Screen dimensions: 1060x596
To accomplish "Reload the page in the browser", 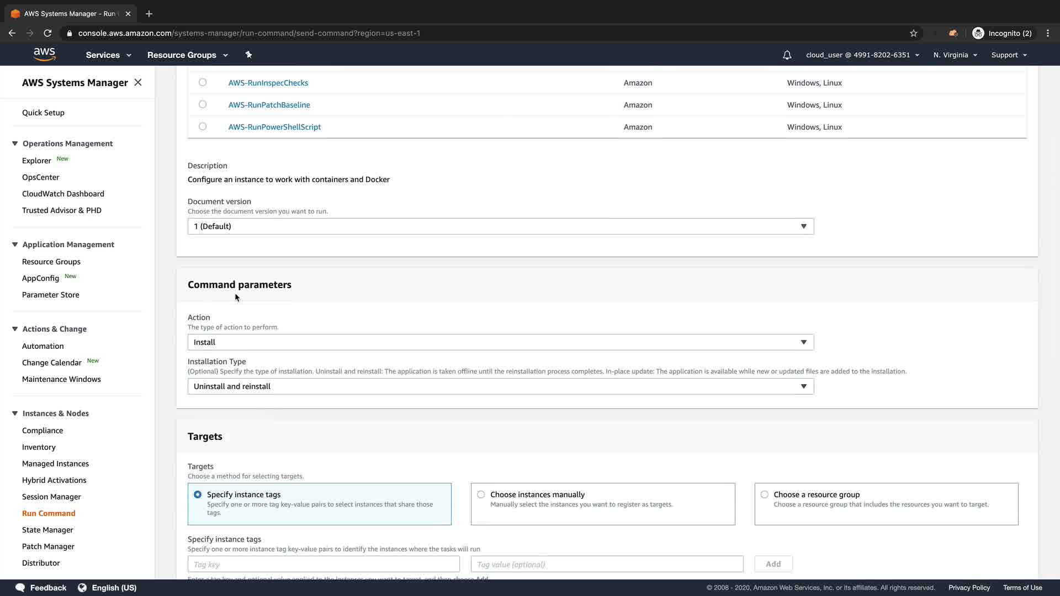I will (47, 33).
